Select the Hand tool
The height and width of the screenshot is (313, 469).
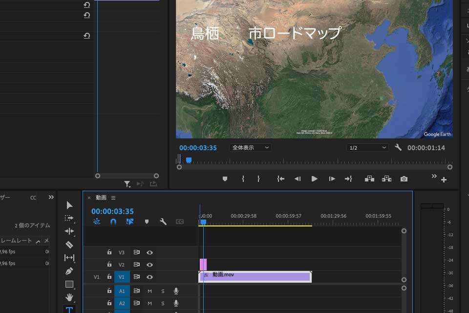coord(69,297)
